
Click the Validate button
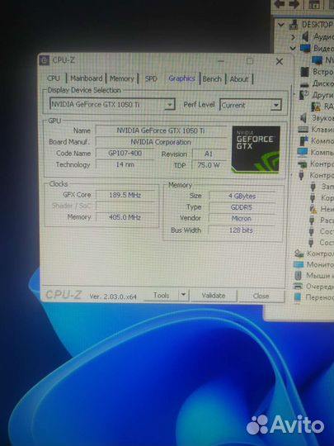click(214, 296)
